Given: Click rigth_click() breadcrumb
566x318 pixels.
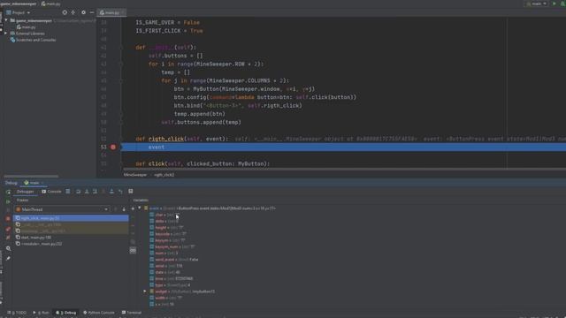Looking at the screenshot, I should coord(164,175).
